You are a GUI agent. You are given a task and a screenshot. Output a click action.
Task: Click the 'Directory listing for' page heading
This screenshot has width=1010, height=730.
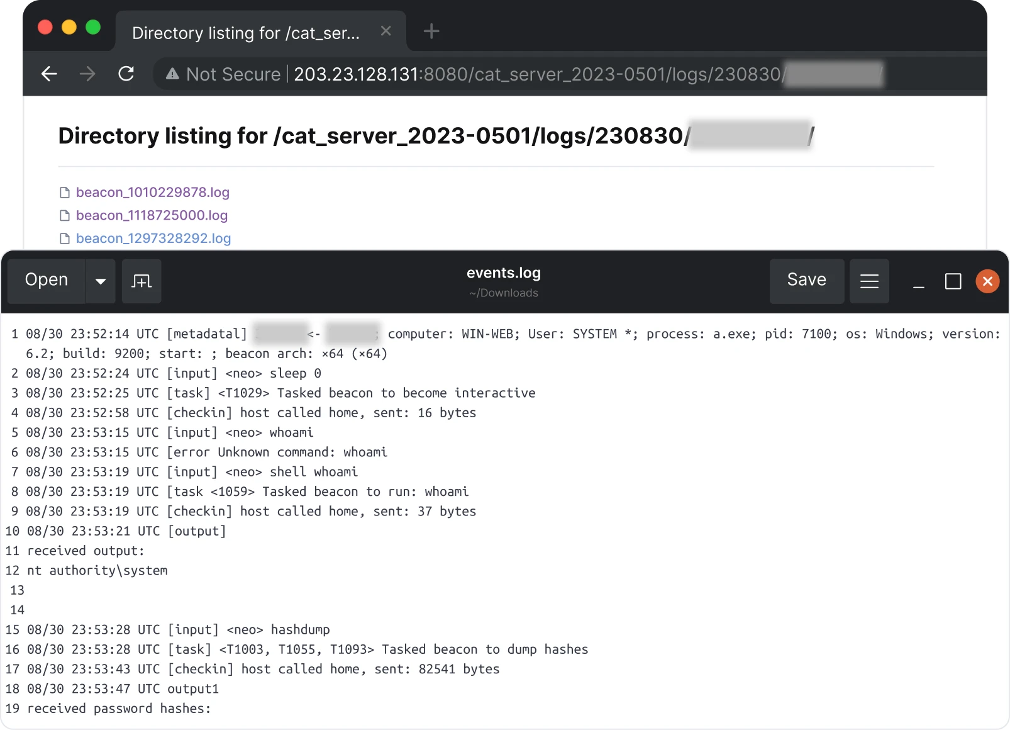[436, 136]
